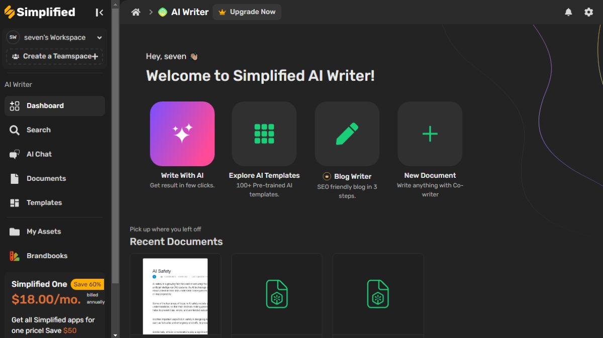The image size is (603, 338).
Task: Go to AI Chat
Action: [x=55, y=154]
